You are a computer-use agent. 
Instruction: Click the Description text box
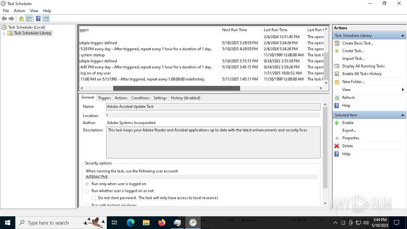coord(213,142)
